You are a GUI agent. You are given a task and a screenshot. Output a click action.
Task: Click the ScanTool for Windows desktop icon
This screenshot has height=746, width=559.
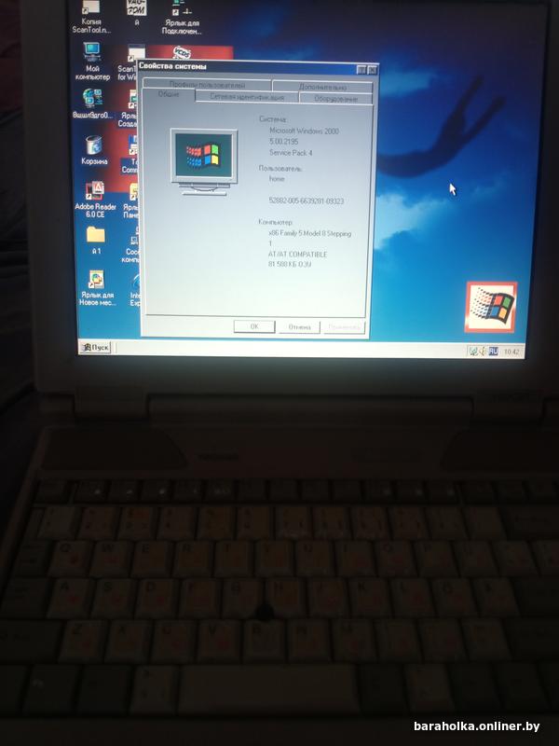click(x=129, y=62)
